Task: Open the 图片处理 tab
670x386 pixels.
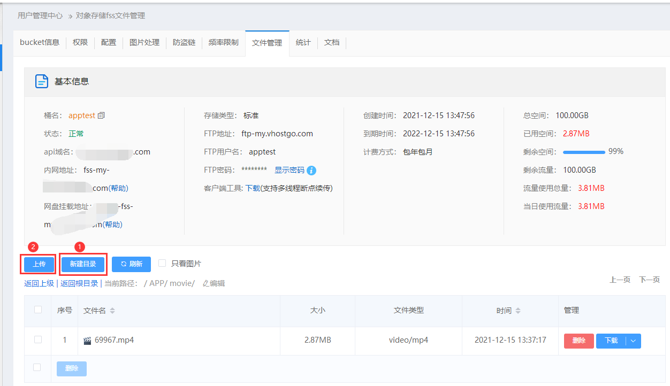Action: [x=144, y=42]
